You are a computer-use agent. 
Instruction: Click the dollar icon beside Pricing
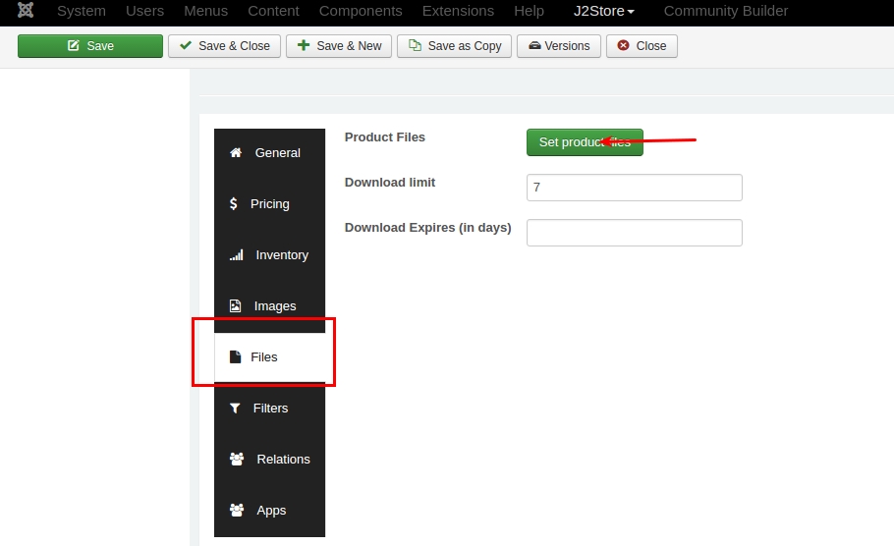pos(233,203)
